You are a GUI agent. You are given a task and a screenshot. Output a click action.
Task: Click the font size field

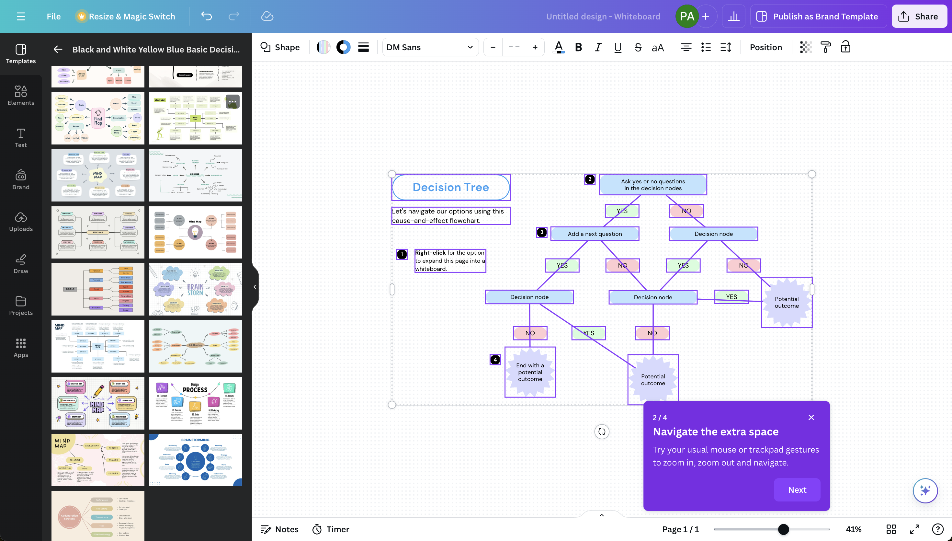pos(514,47)
